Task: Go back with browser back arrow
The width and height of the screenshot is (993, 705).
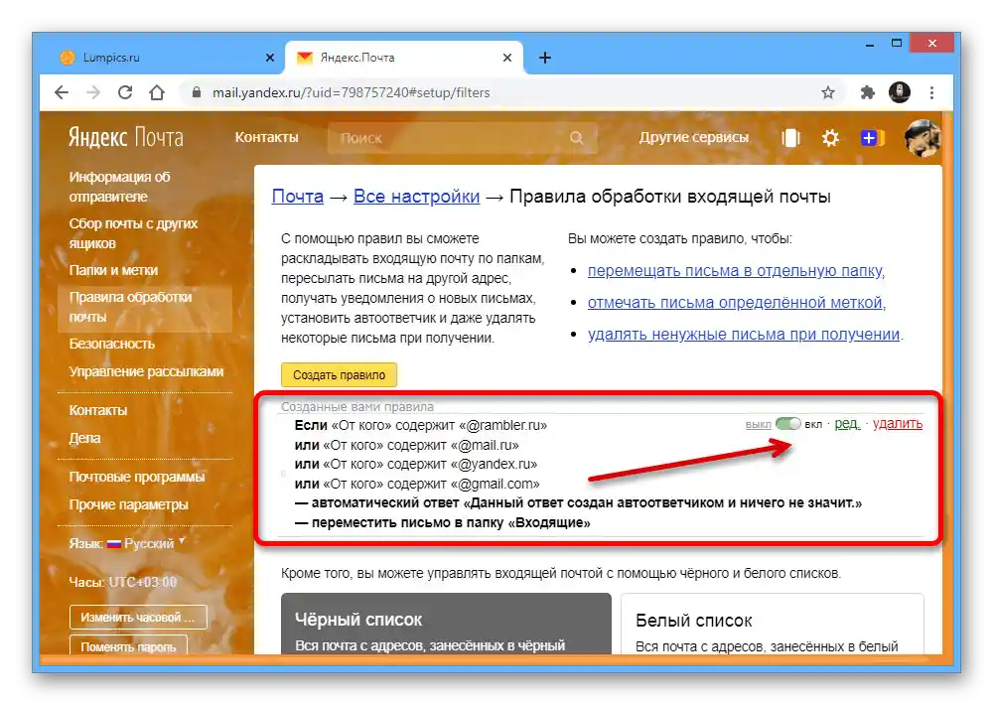Action: (62, 92)
